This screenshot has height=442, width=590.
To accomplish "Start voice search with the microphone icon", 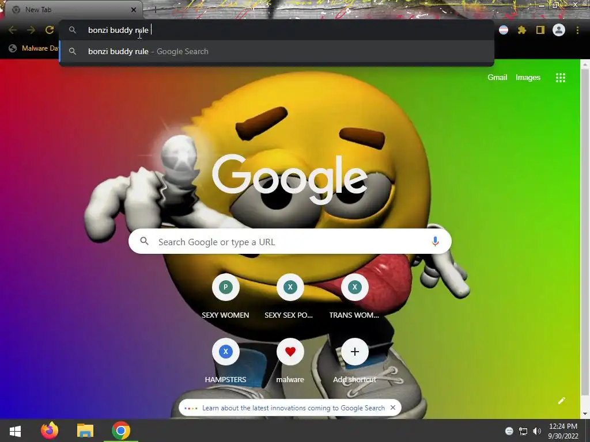I will pos(435,241).
